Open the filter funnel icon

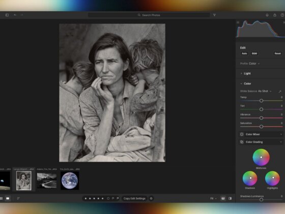tap(214, 15)
